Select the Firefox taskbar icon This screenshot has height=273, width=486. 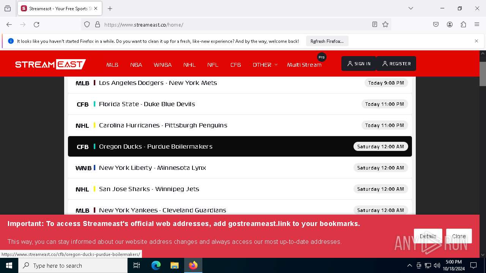[193, 265]
